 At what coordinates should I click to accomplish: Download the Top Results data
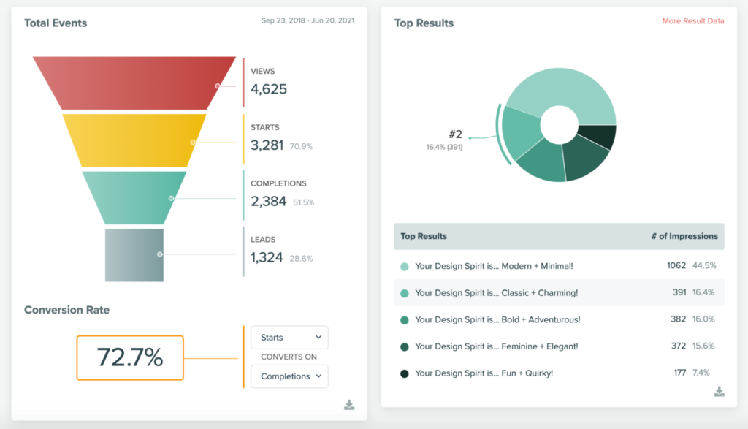point(720,392)
